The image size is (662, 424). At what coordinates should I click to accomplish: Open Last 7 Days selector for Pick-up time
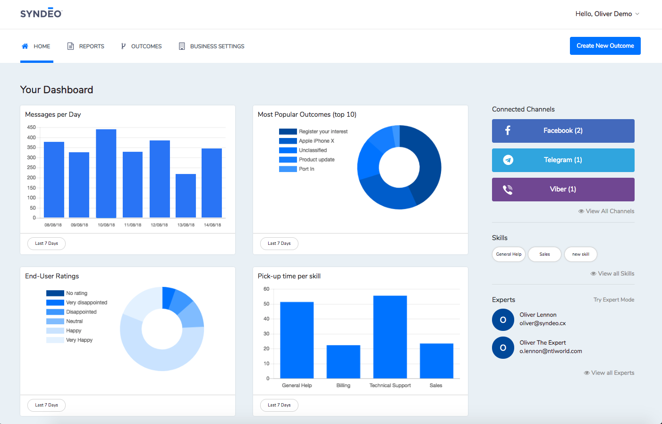(279, 405)
